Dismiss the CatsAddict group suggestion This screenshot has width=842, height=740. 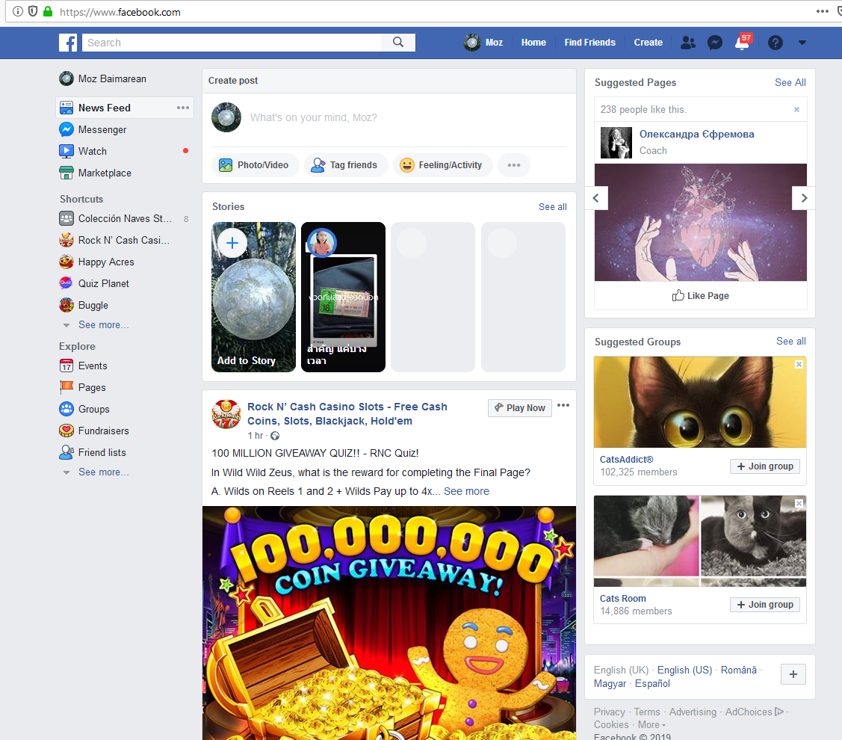coord(799,364)
